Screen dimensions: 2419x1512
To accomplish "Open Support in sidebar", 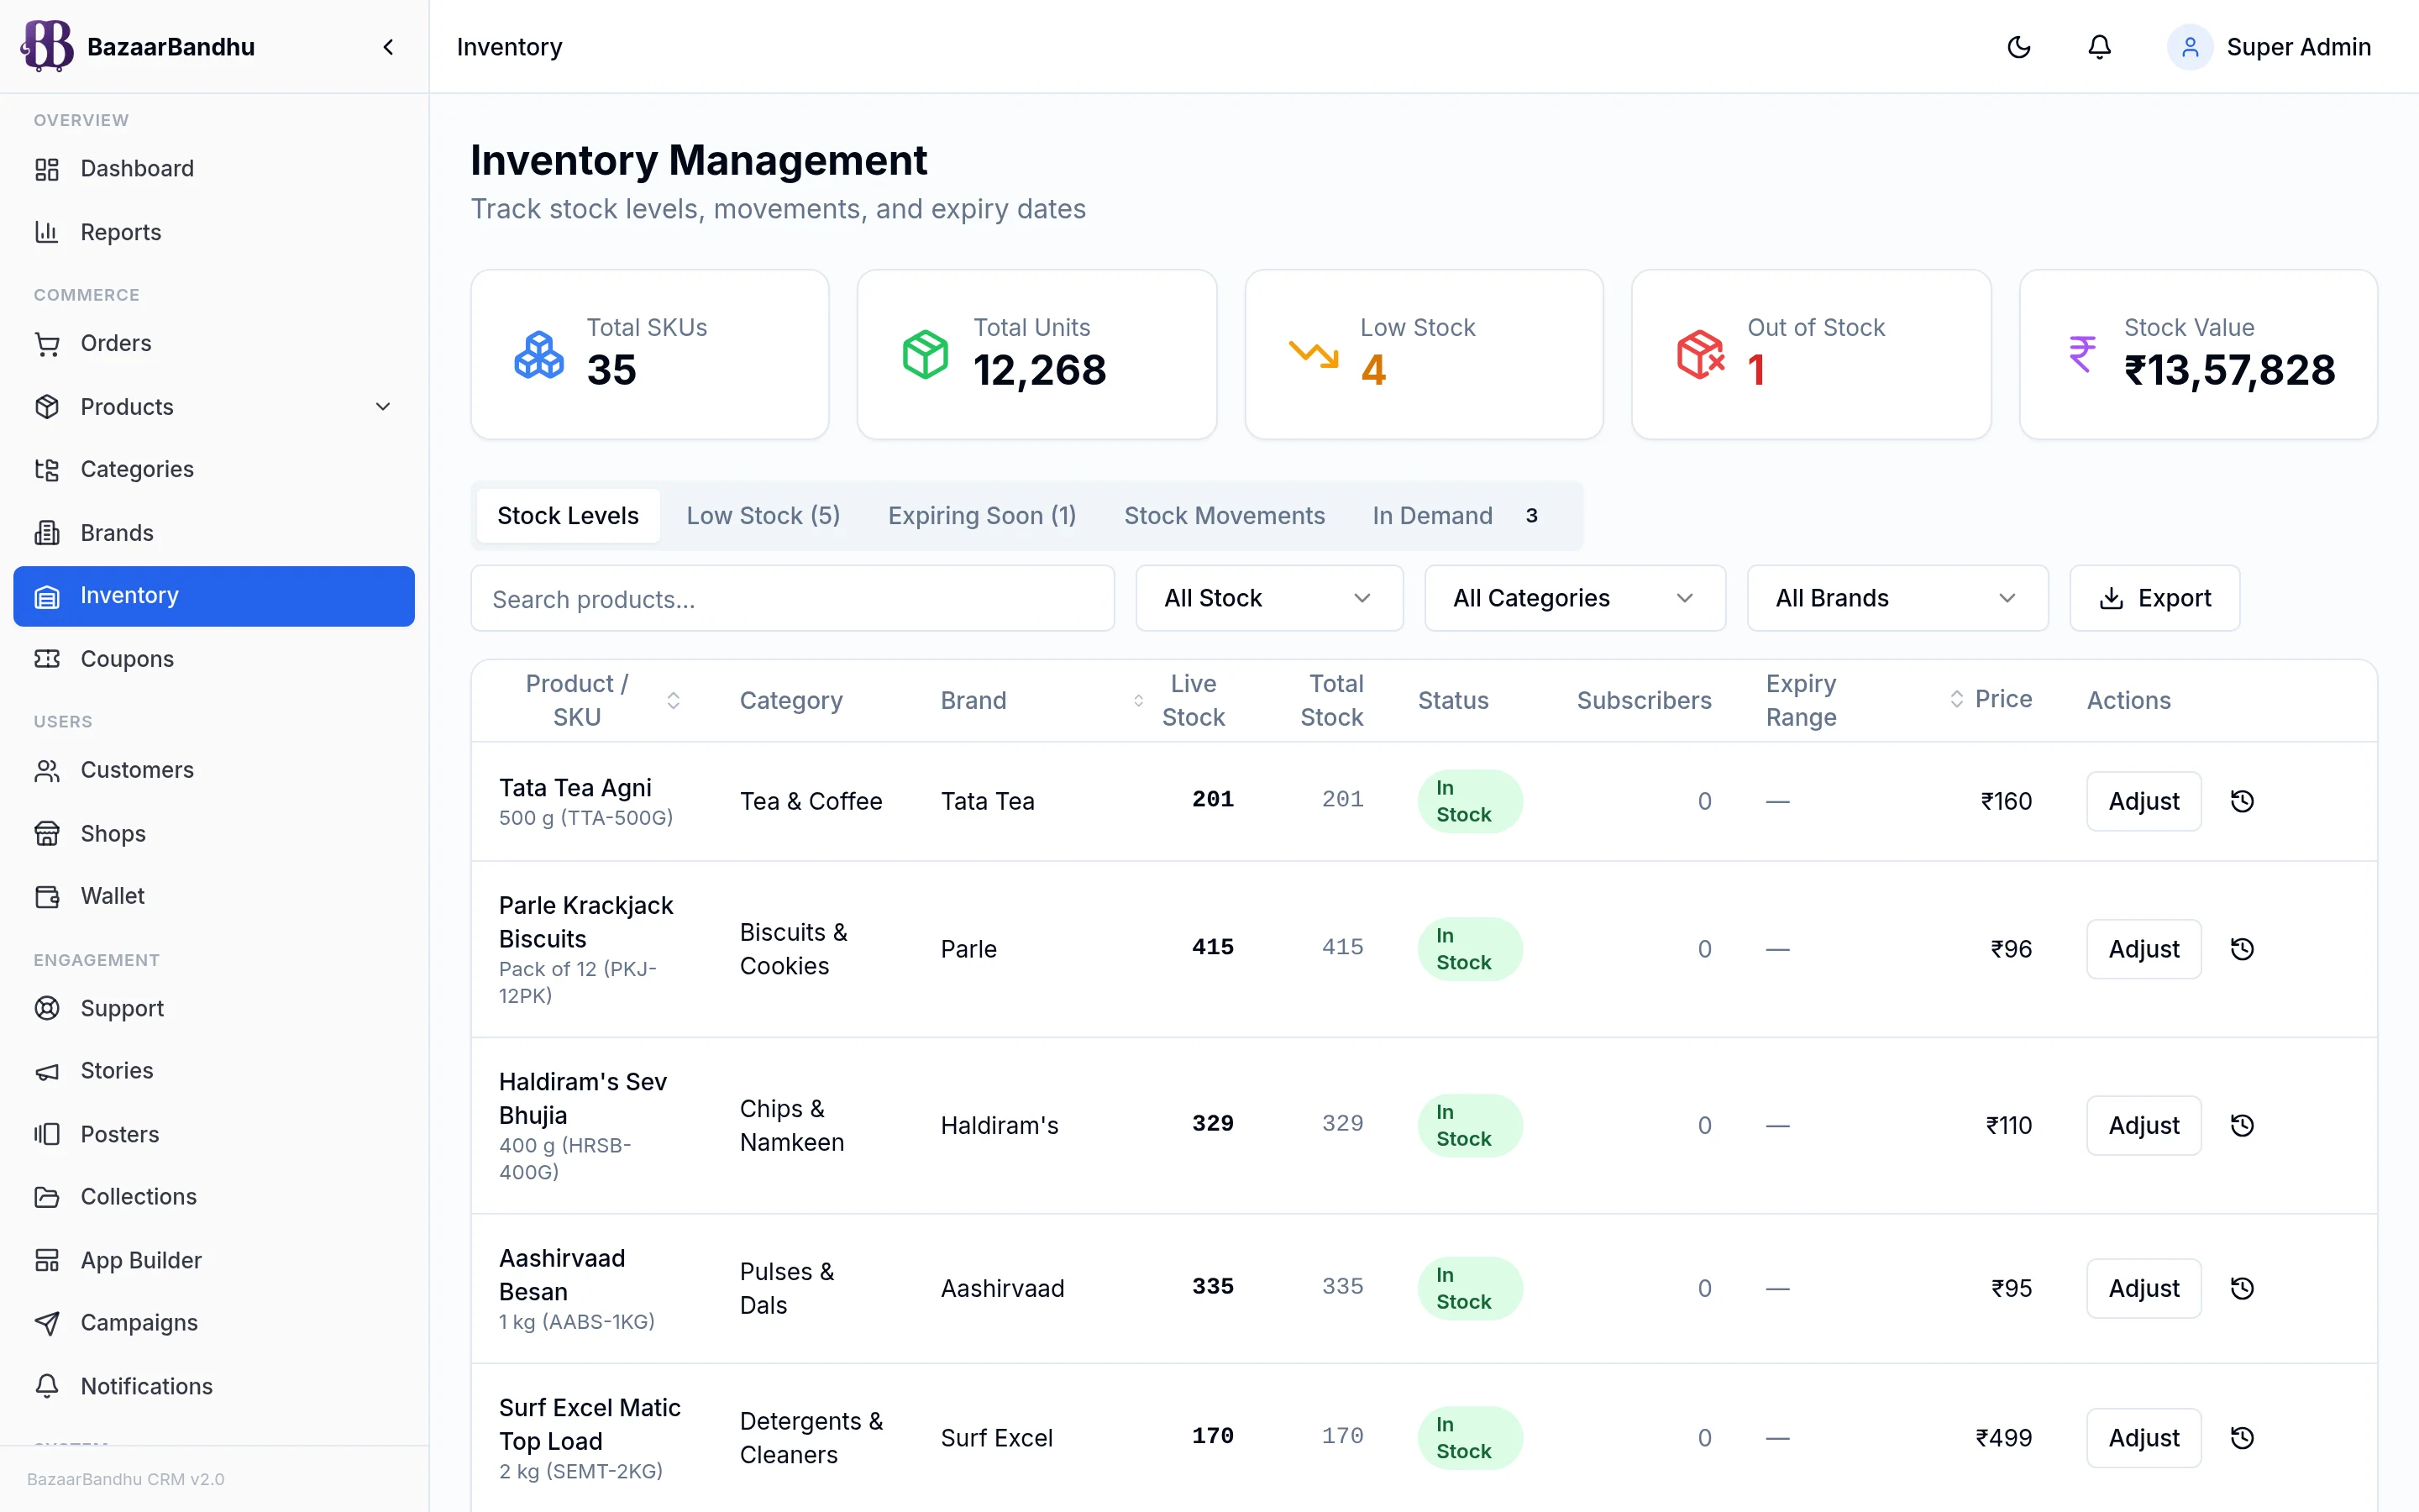I will tap(214, 1009).
